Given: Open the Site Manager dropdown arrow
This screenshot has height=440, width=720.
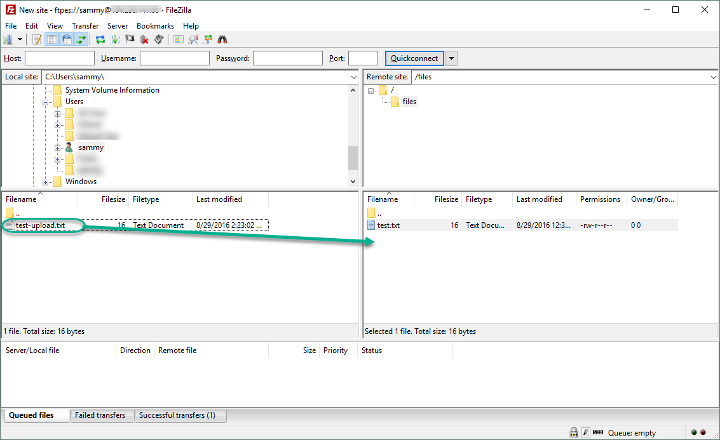Looking at the screenshot, I should pos(20,39).
